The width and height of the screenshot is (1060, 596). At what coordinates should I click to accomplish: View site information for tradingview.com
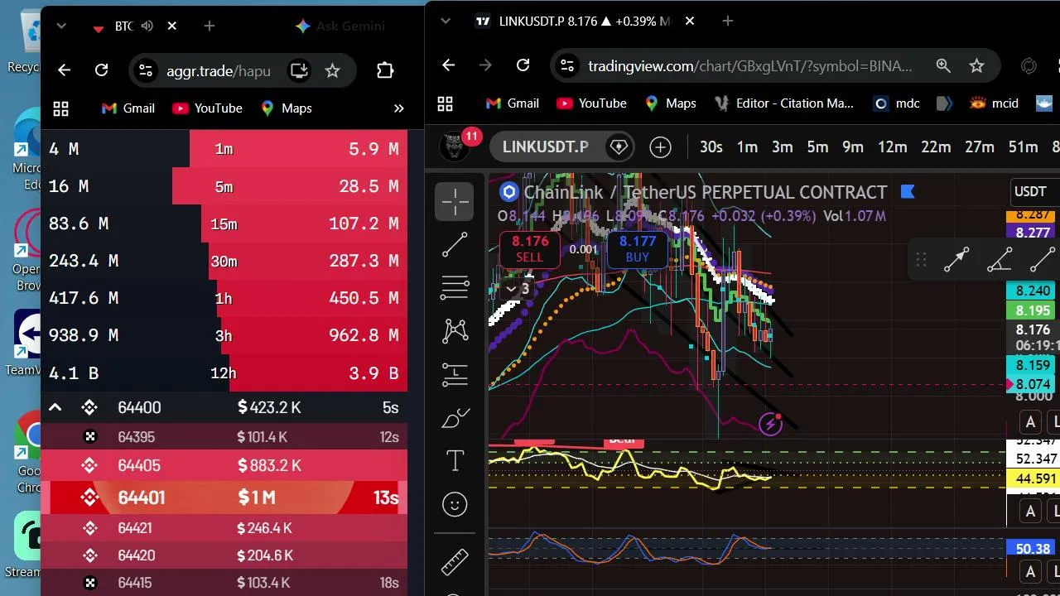[x=566, y=65]
